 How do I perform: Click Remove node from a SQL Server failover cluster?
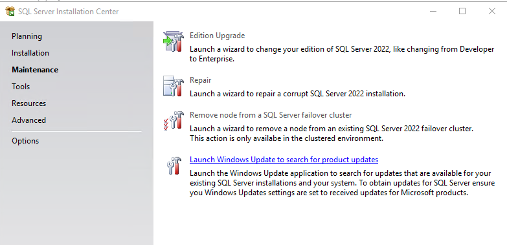coord(271,115)
